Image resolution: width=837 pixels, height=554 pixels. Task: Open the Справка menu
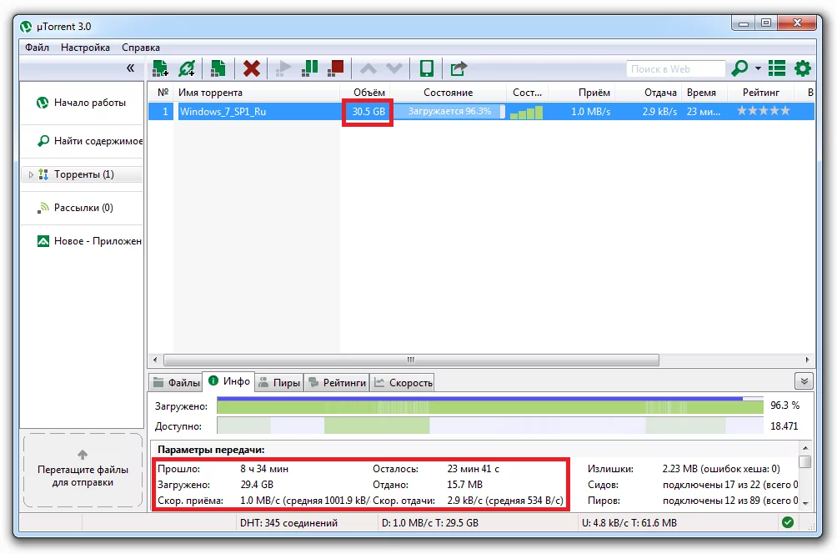[141, 48]
